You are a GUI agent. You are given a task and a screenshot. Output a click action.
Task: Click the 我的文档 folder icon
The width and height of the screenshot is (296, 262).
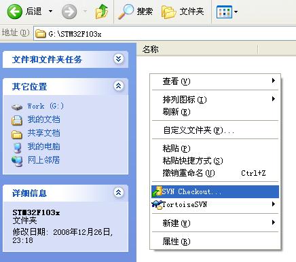(17, 120)
